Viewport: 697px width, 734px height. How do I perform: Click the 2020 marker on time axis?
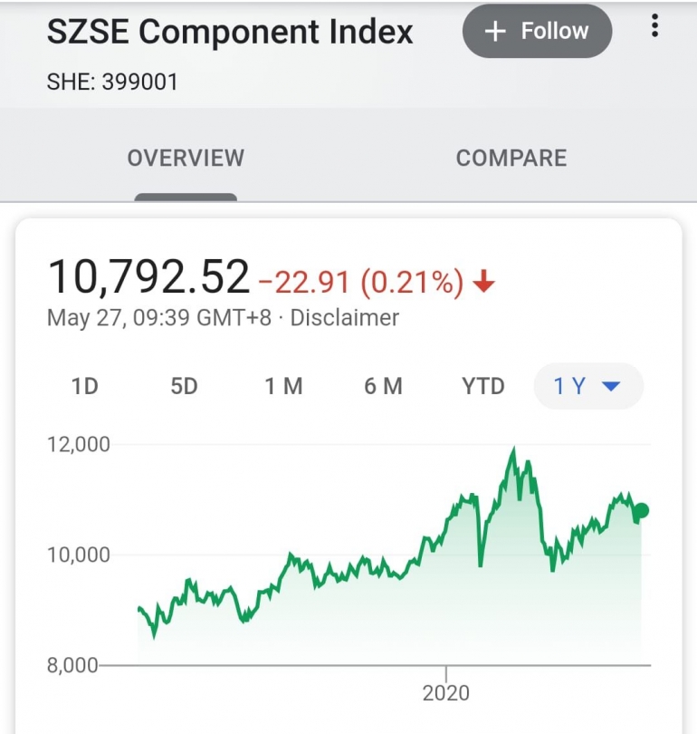tap(446, 693)
